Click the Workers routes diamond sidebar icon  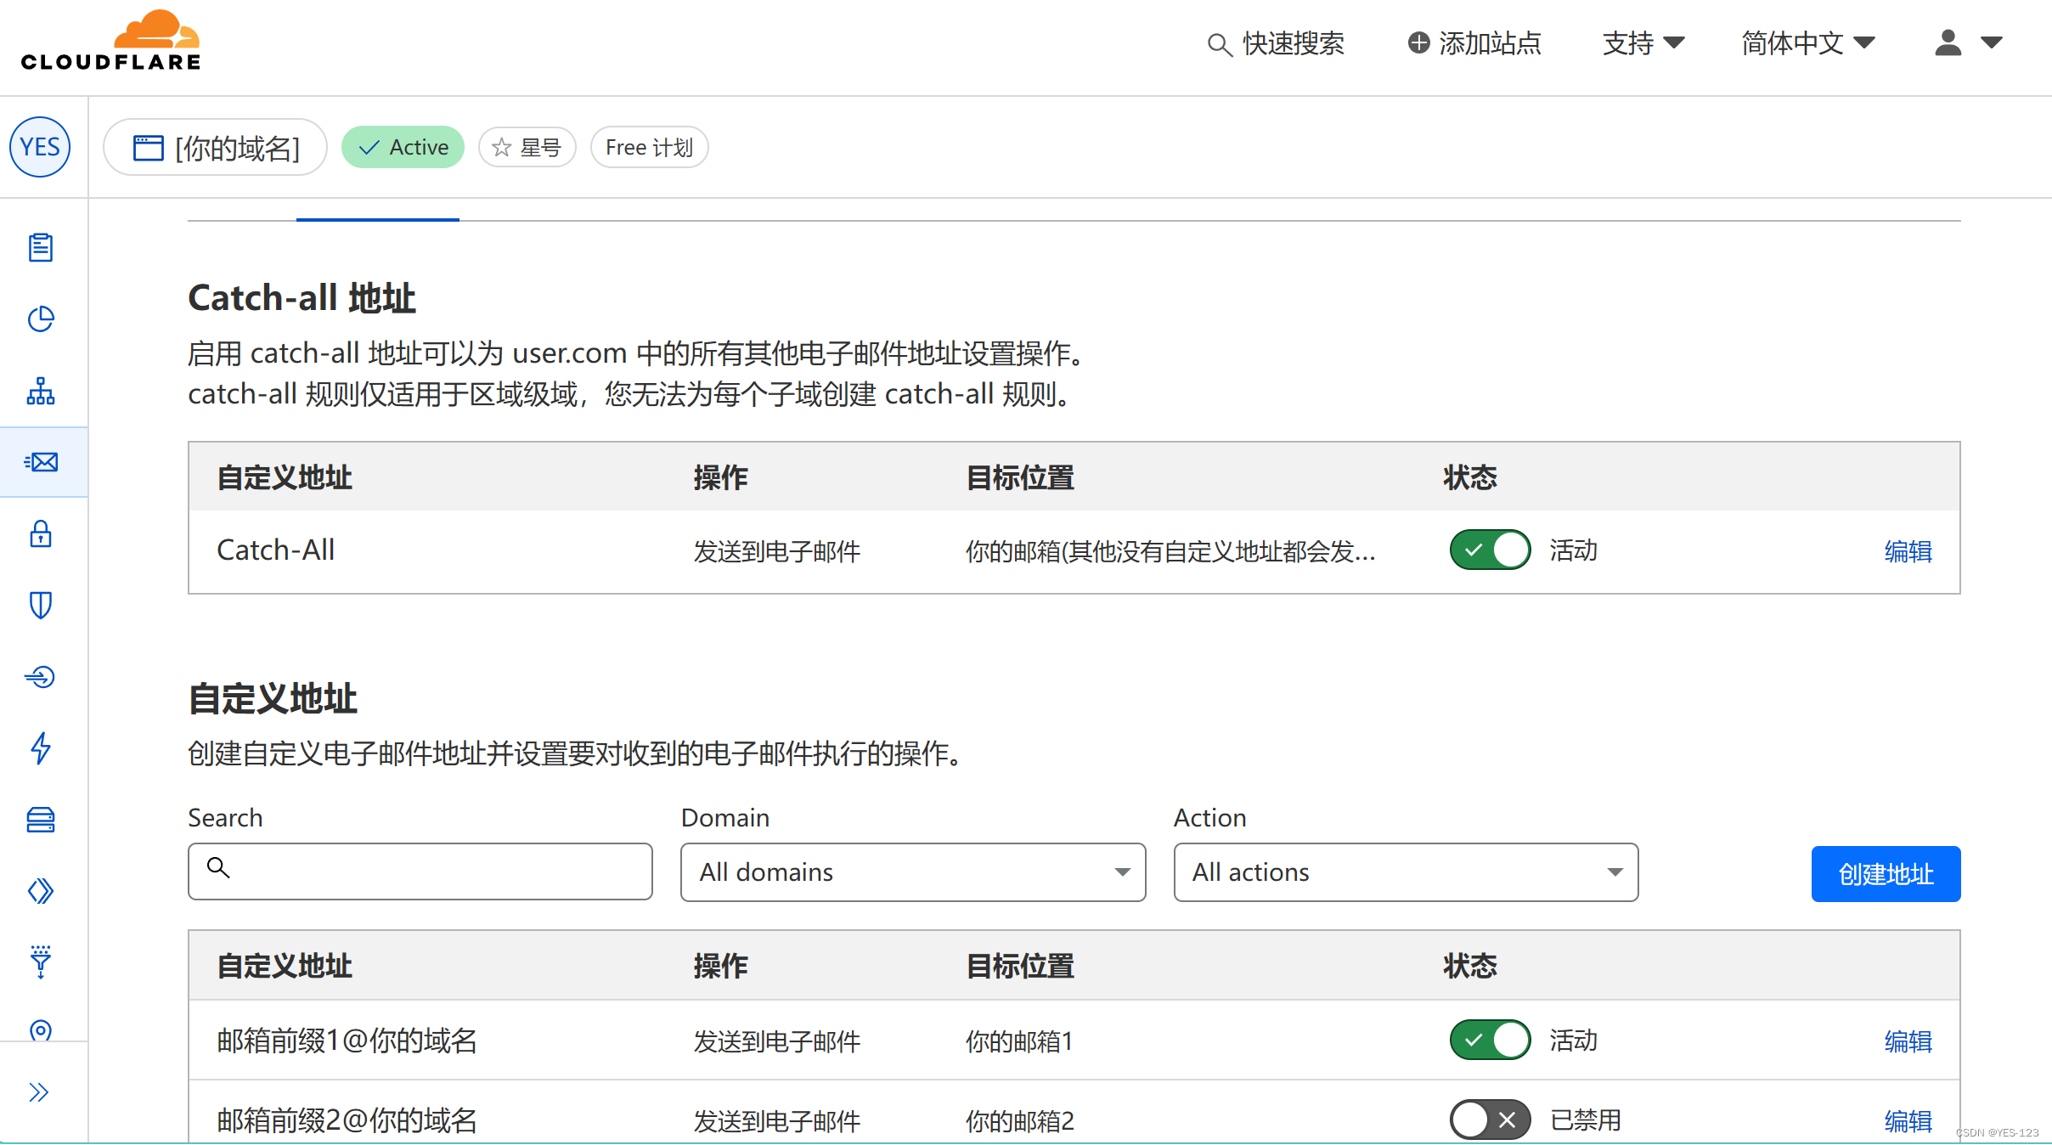[41, 891]
